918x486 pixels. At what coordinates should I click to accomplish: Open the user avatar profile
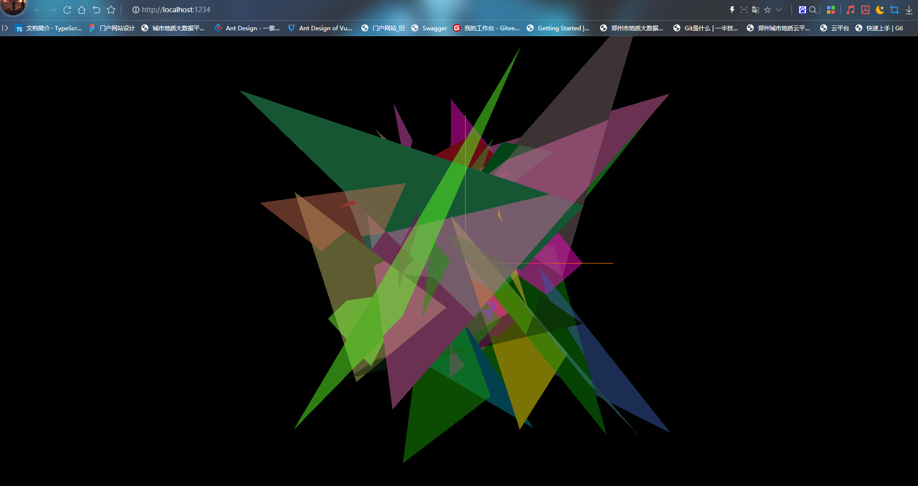click(x=13, y=6)
